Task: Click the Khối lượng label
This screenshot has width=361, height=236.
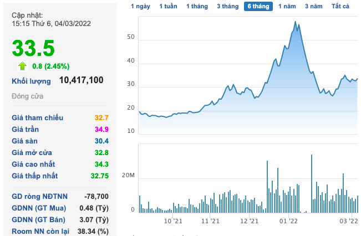Action: tap(31, 81)
